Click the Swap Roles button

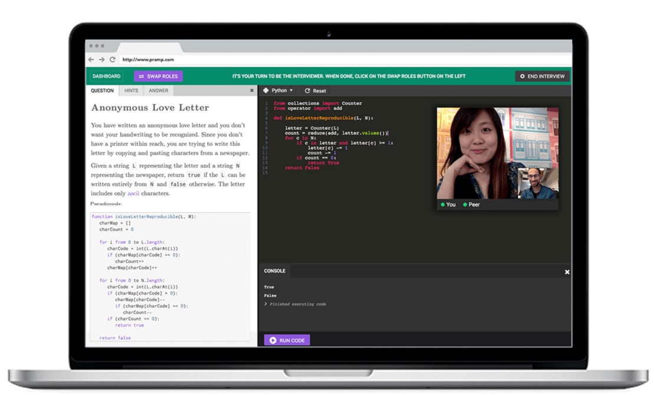pyautogui.click(x=158, y=76)
